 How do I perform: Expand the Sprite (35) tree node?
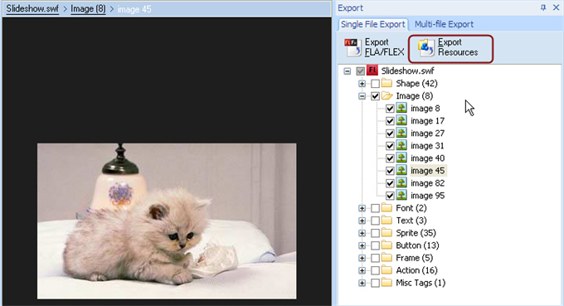coord(362,233)
